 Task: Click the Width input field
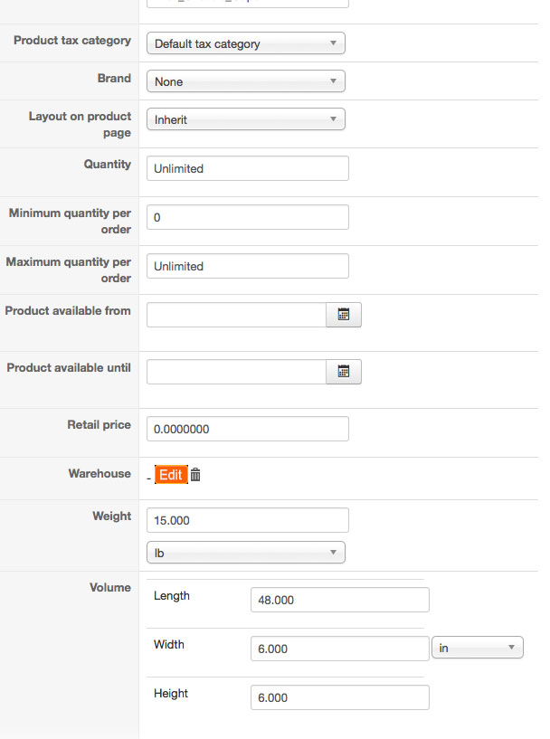point(339,649)
